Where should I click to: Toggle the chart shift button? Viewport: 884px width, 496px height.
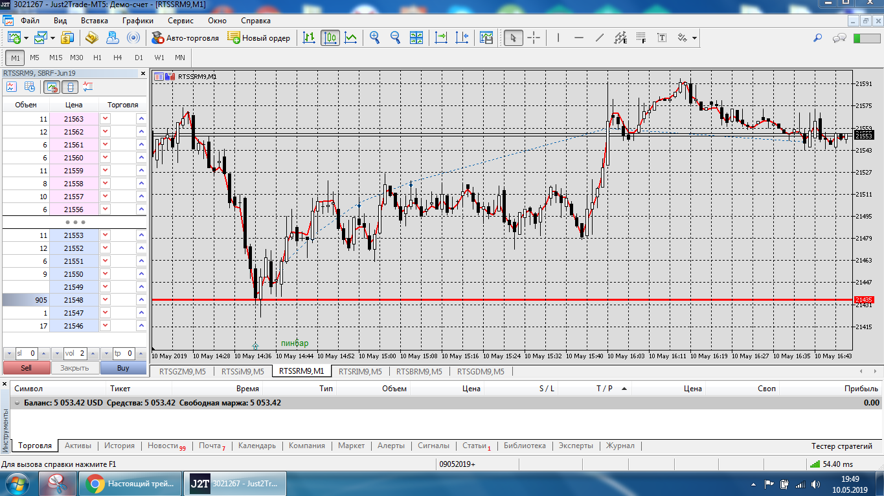pyautogui.click(x=461, y=38)
